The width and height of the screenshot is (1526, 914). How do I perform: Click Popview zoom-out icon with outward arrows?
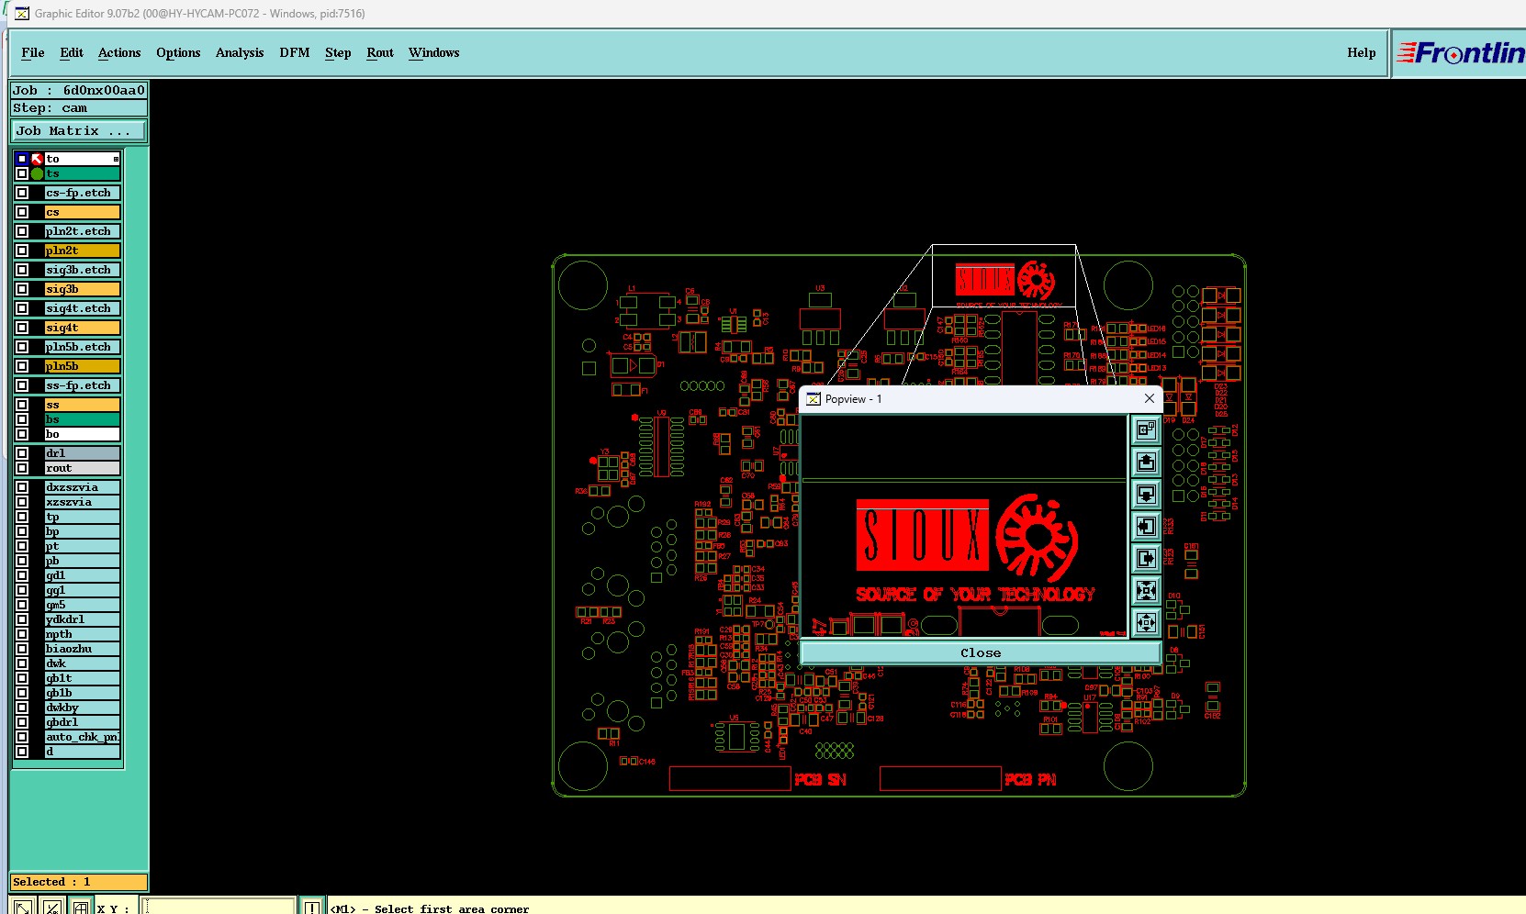point(1146,622)
